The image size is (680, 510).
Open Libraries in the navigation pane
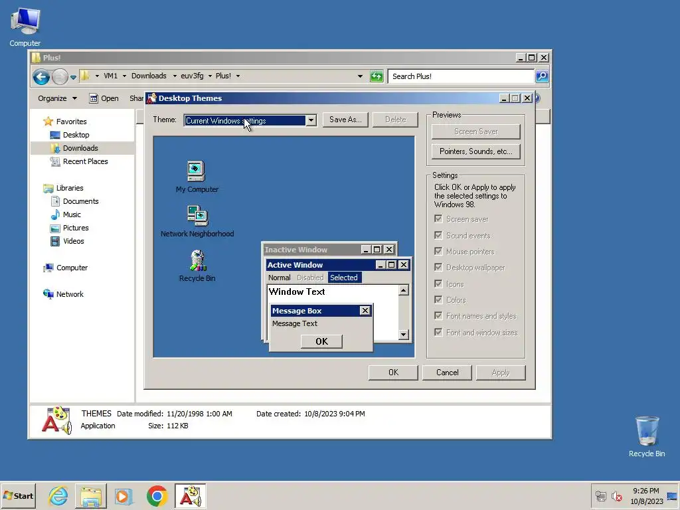click(69, 188)
